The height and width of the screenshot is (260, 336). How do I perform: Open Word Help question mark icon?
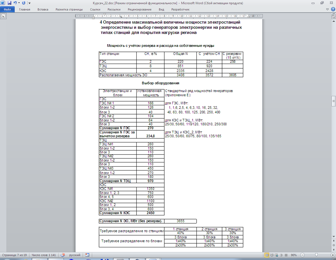click(x=333, y=9)
